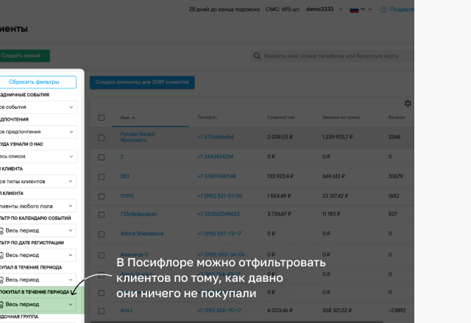The height and width of the screenshot is (323, 471).
Task: Tick Albina Shestakova's checkbox
Action: pyautogui.click(x=102, y=234)
